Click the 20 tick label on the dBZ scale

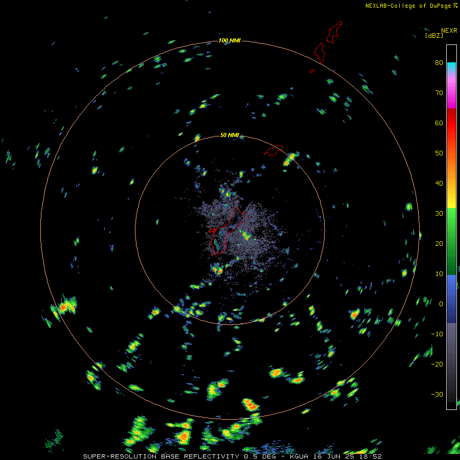pos(439,244)
